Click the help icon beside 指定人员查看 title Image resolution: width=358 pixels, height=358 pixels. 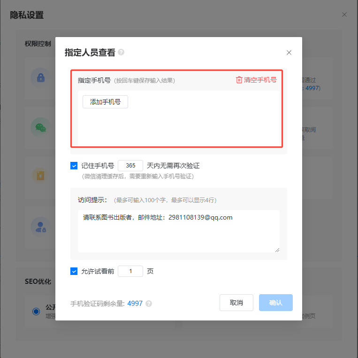[121, 52]
